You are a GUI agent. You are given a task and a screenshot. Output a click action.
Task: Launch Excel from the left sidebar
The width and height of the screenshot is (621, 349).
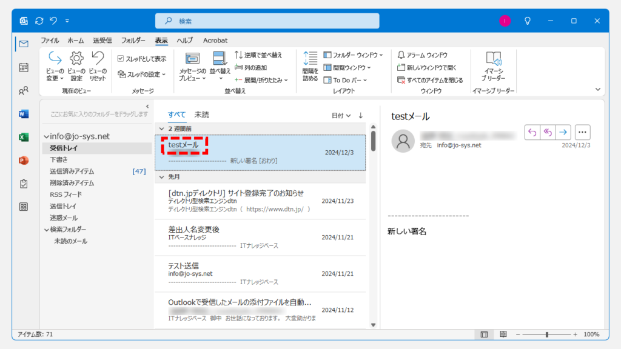[24, 137]
